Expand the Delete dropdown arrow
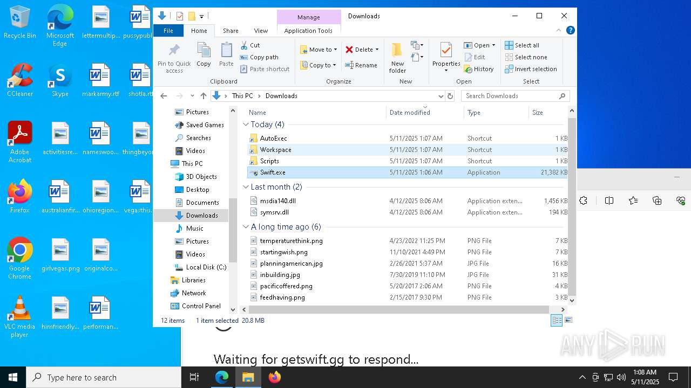691x388 pixels. (377, 50)
